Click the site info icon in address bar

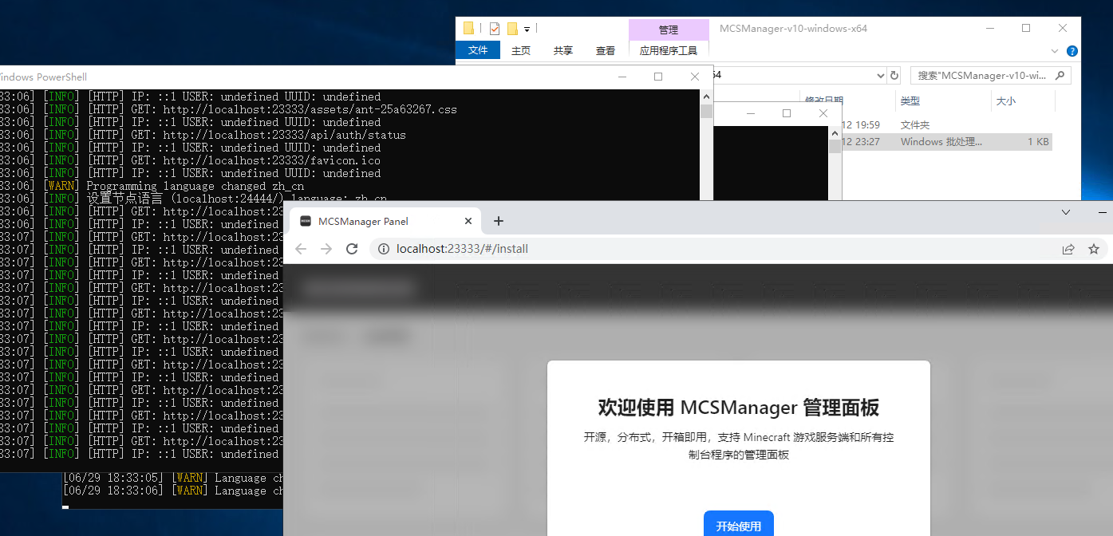383,249
